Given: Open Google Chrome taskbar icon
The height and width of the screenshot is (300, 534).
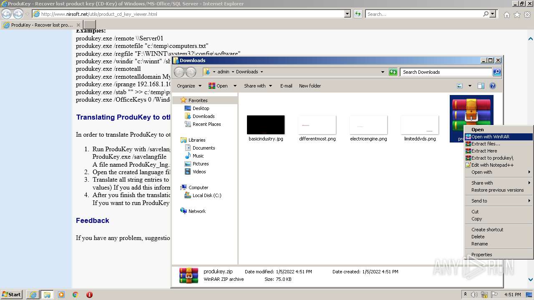Looking at the screenshot, I should point(75,295).
